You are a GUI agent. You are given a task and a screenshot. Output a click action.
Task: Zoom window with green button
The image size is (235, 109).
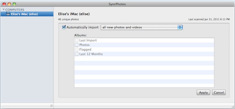[x=14, y=4]
